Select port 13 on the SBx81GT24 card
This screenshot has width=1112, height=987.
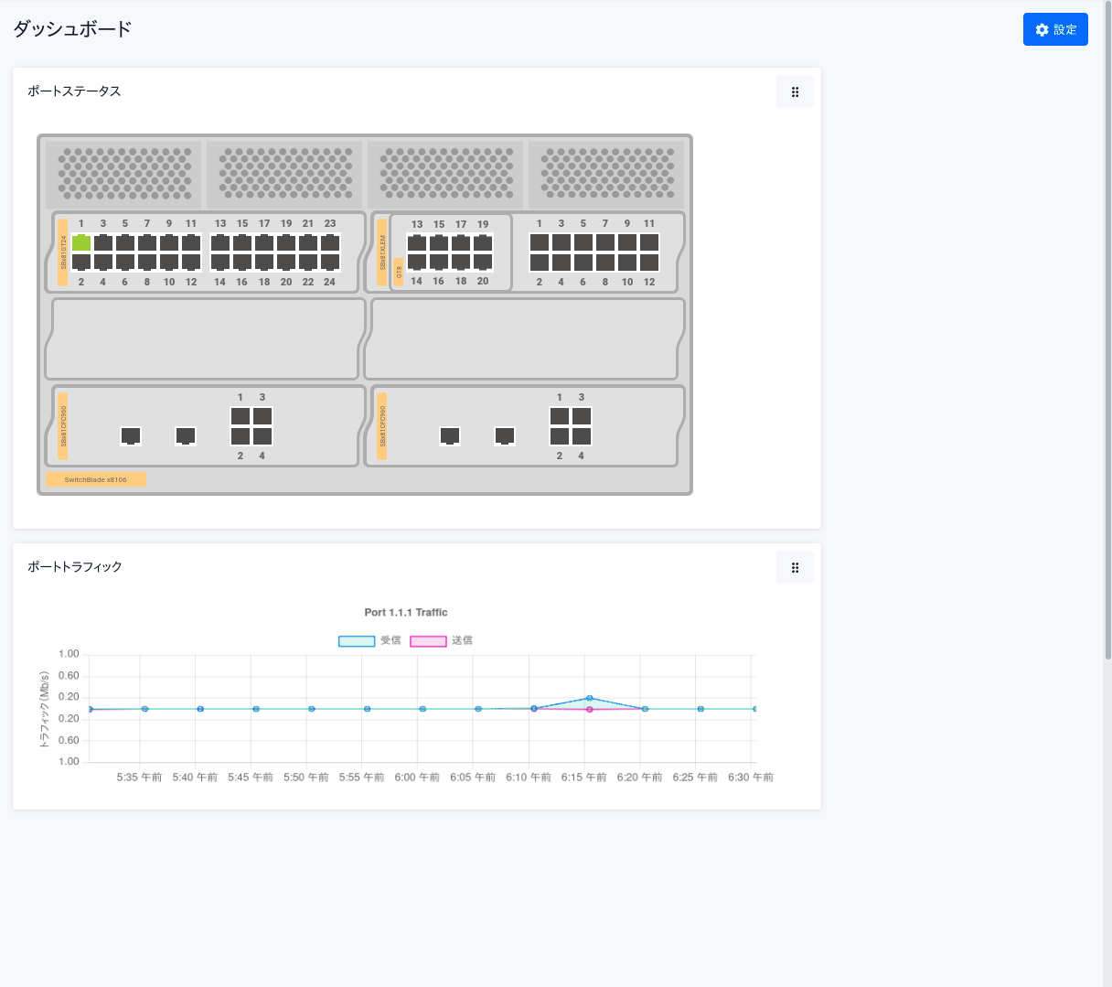point(220,243)
